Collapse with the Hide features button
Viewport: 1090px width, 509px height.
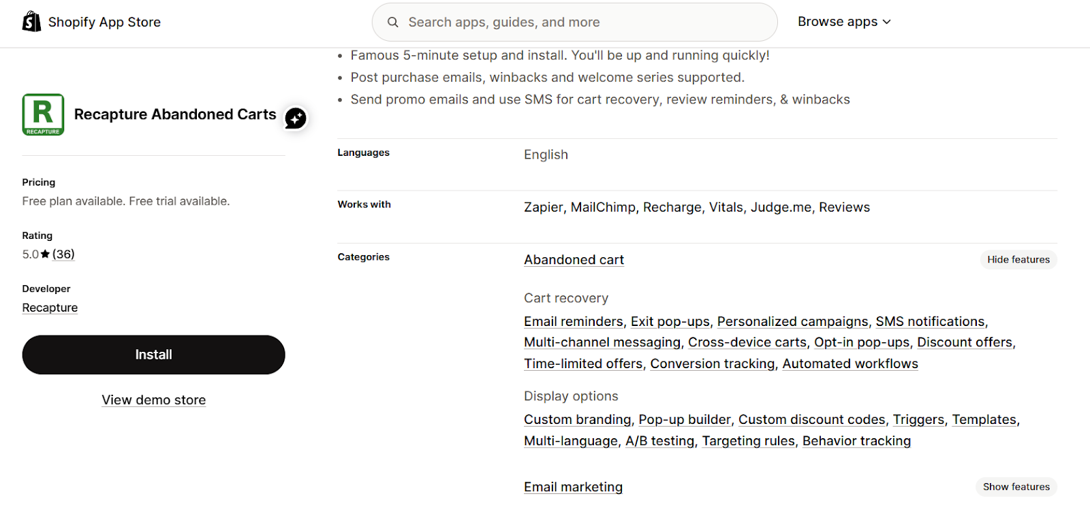coord(1018,259)
